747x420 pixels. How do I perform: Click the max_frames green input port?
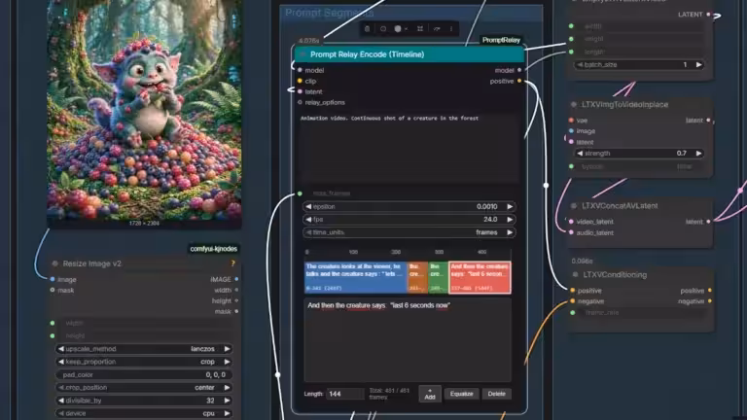point(300,193)
